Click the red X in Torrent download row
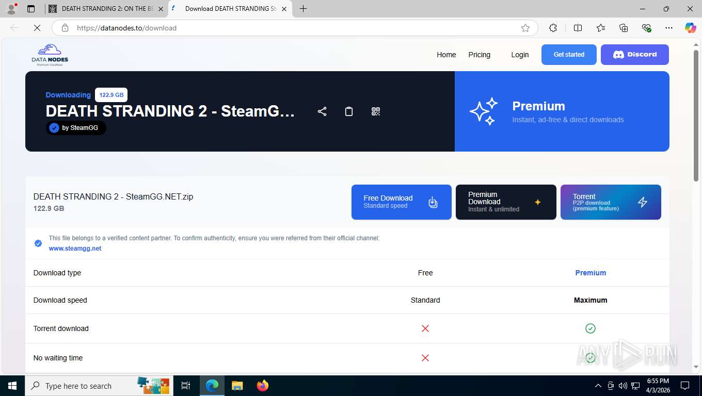This screenshot has height=396, width=702. [x=425, y=328]
